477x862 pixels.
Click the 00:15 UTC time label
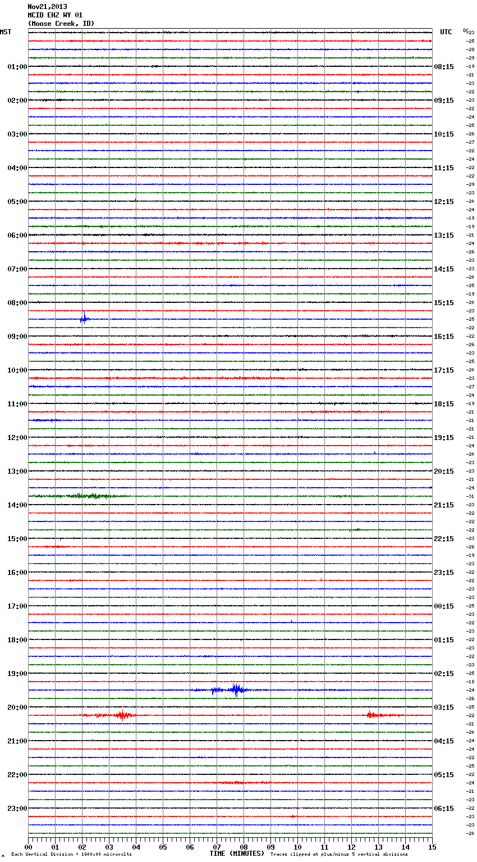(x=444, y=606)
